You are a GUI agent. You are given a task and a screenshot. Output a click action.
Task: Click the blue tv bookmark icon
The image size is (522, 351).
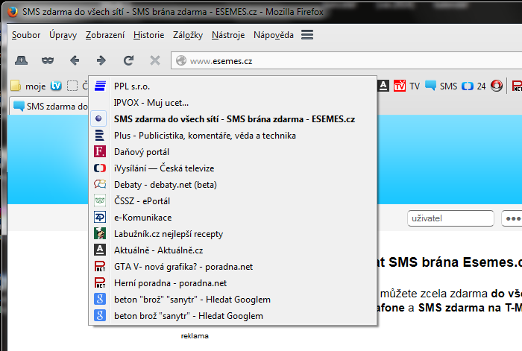tap(56, 86)
